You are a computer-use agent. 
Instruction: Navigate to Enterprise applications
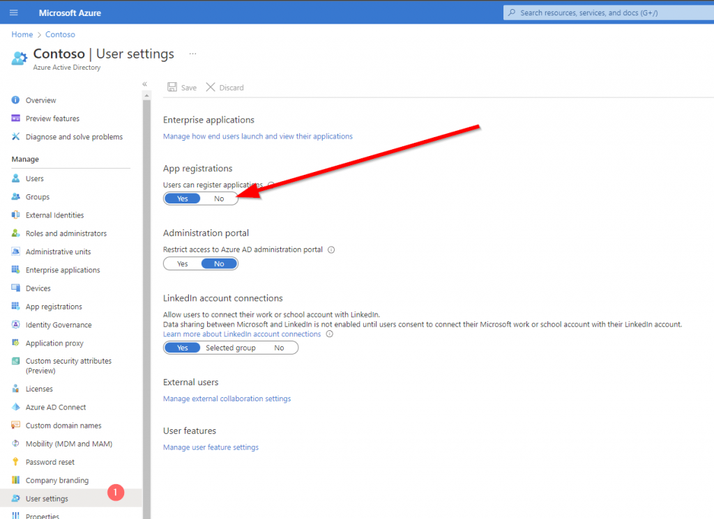pos(61,270)
